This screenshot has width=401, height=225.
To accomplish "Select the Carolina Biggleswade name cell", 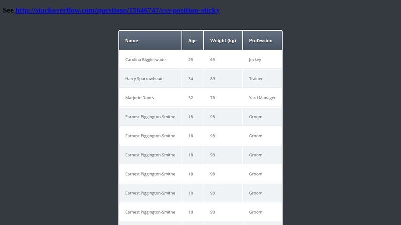I will [150, 59].
